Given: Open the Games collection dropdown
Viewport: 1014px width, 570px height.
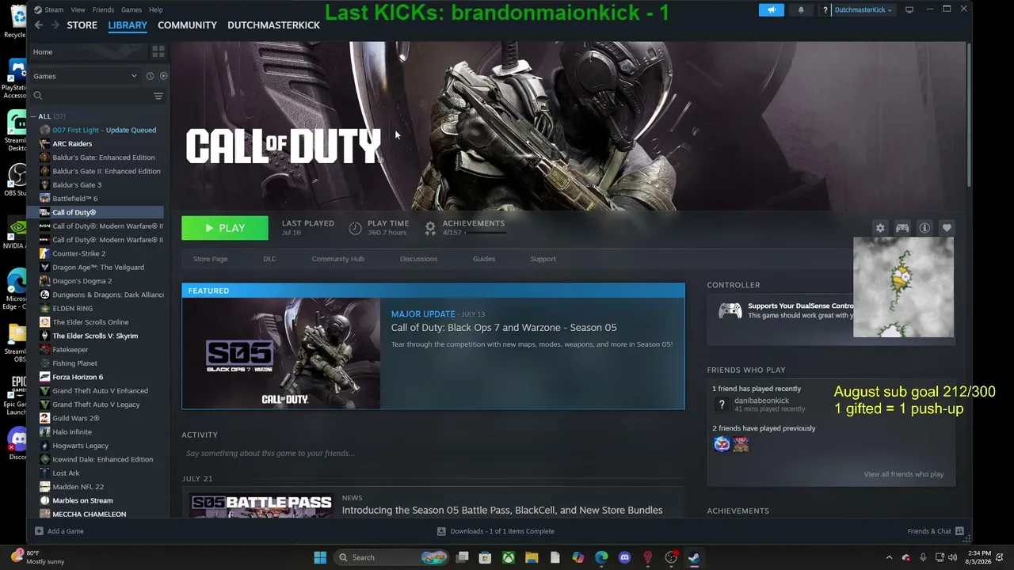Looking at the screenshot, I should pos(85,76).
